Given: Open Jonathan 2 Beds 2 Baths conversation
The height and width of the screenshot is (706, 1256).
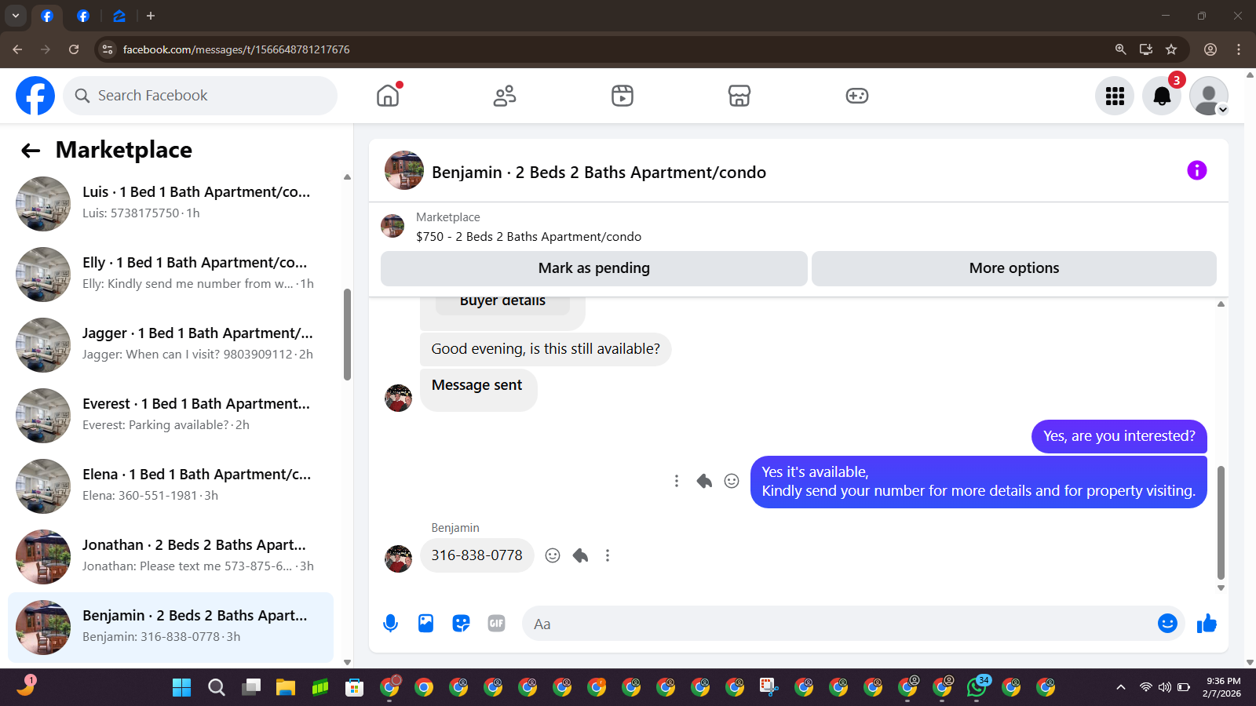Looking at the screenshot, I should (x=171, y=557).
